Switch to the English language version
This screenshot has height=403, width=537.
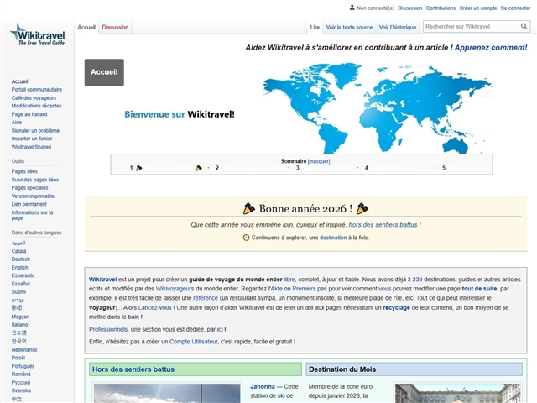pos(19,267)
